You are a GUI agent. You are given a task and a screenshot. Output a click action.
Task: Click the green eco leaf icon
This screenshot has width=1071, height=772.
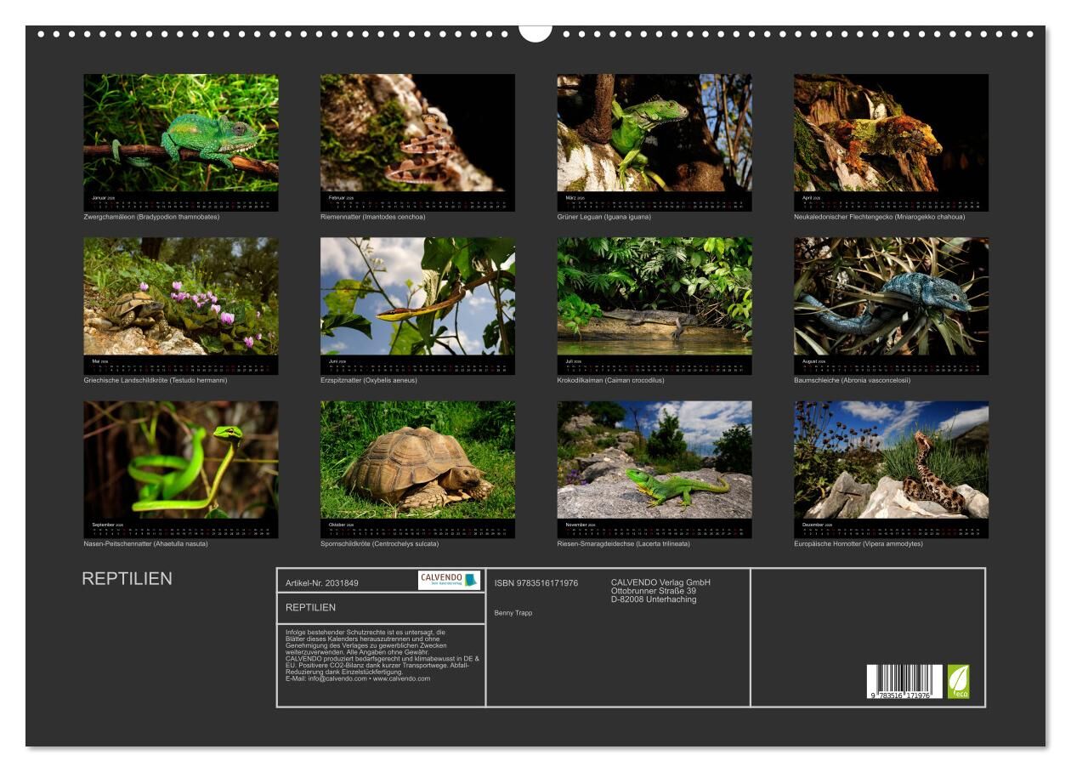[x=958, y=682]
